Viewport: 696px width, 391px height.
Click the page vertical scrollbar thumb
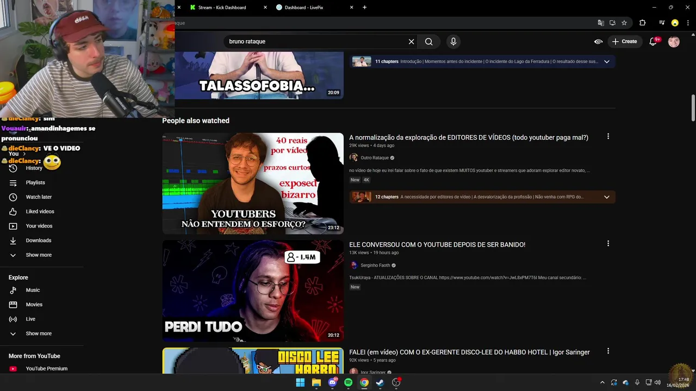coord(693,108)
